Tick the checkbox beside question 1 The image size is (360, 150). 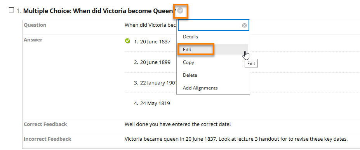[x=11, y=10]
